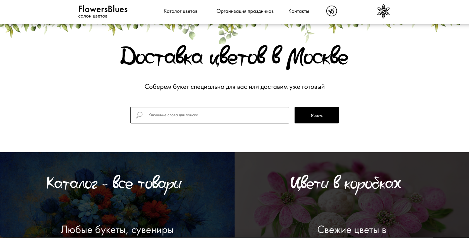Select the pink flowers tile image

352,195
